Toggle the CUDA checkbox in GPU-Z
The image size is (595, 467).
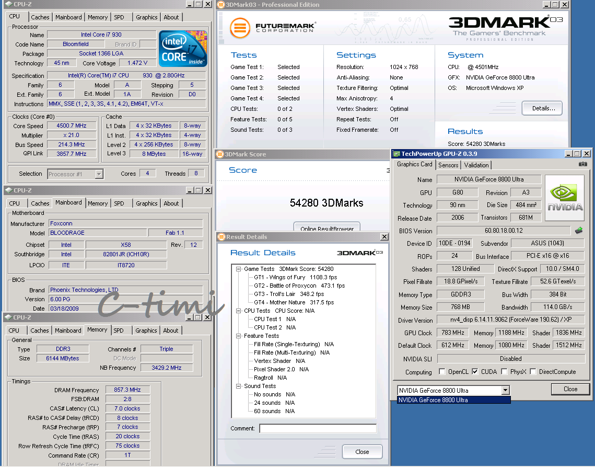click(475, 372)
